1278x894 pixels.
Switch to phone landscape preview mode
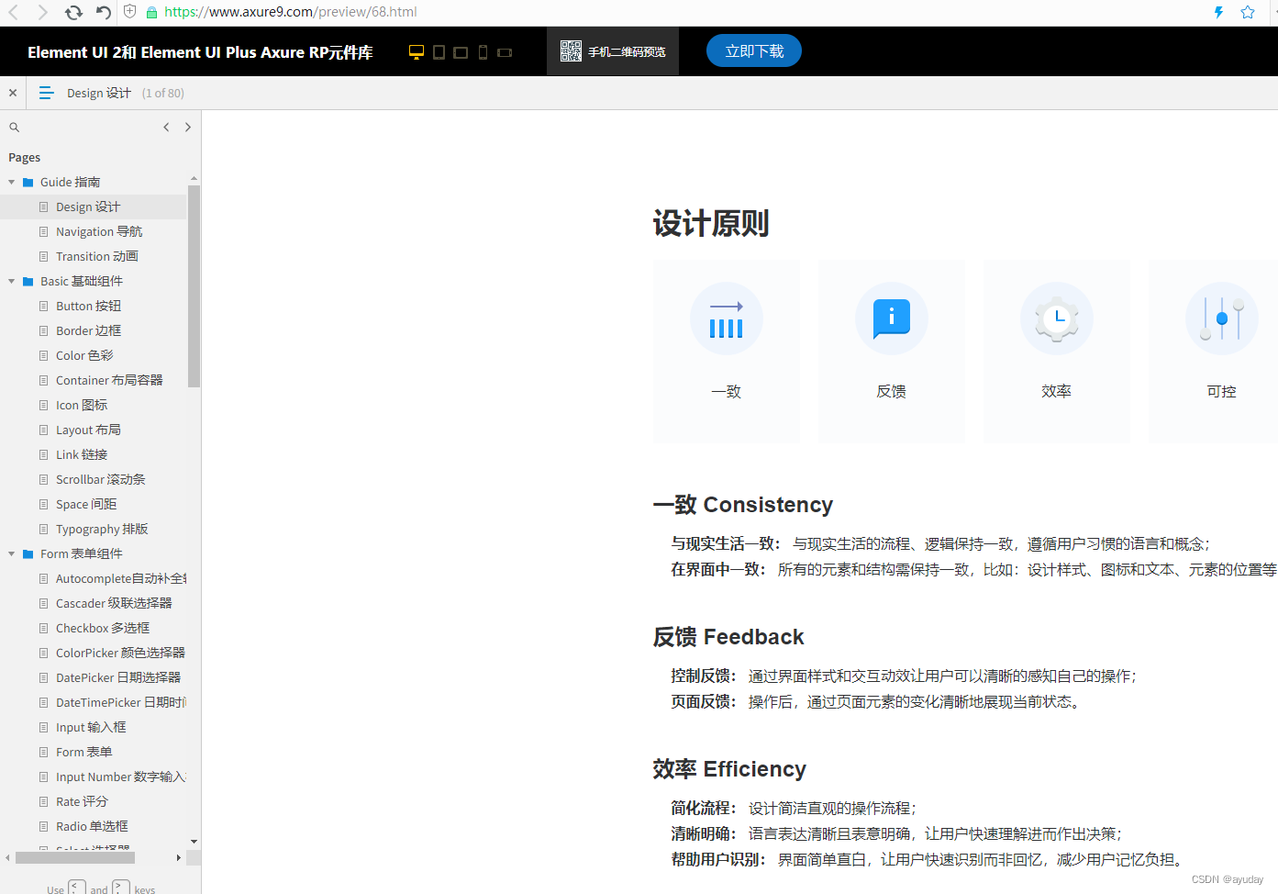504,51
